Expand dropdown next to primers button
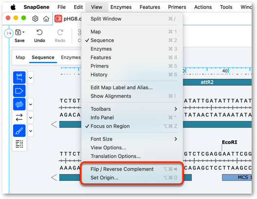The height and width of the screenshot is (199, 257). [x=31, y=104]
